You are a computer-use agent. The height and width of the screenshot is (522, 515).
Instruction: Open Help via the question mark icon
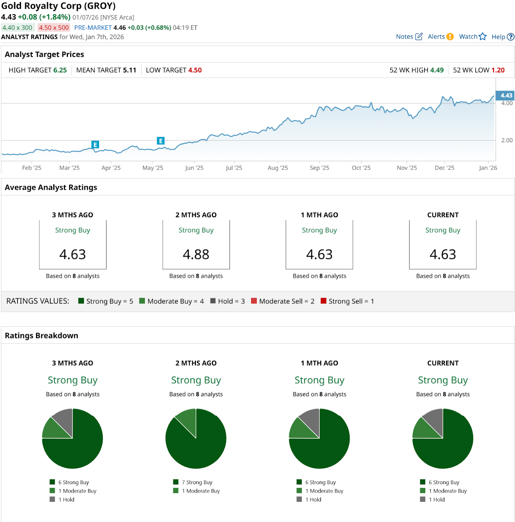tap(511, 37)
